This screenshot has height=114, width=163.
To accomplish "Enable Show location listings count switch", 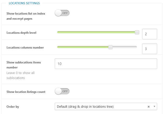I will tap(62, 91).
